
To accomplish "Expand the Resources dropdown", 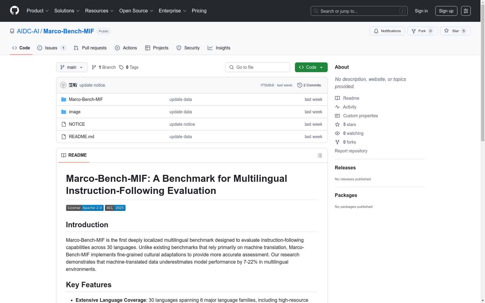I will pos(99,11).
